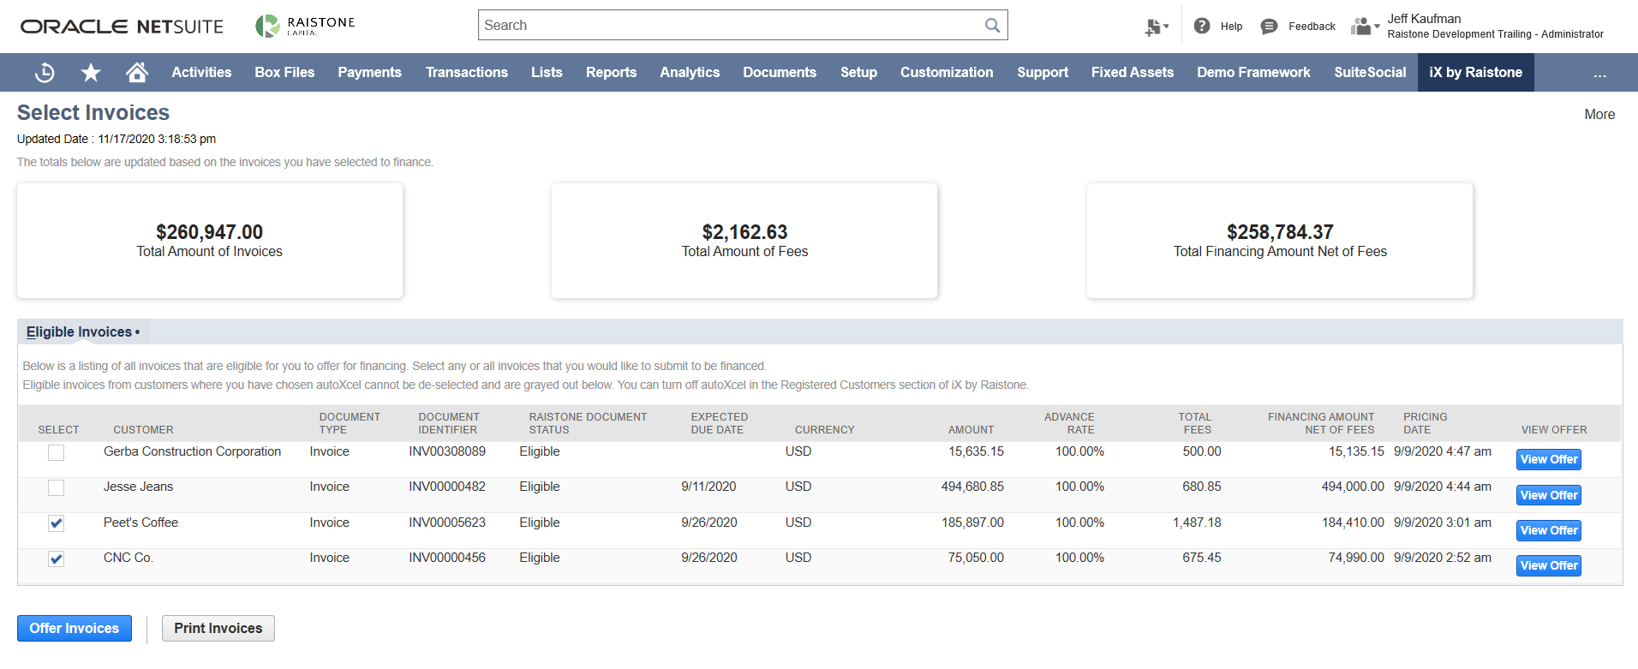
Task: Click the Feedback speech bubble icon
Action: 1269,27
